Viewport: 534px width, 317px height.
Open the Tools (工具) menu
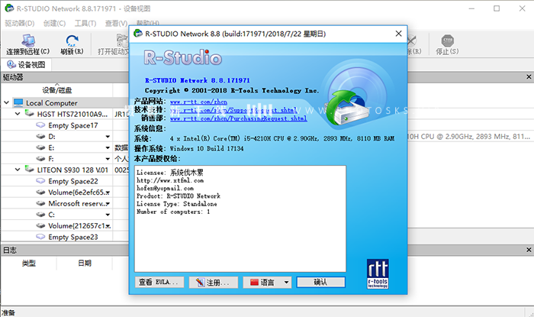tap(85, 23)
